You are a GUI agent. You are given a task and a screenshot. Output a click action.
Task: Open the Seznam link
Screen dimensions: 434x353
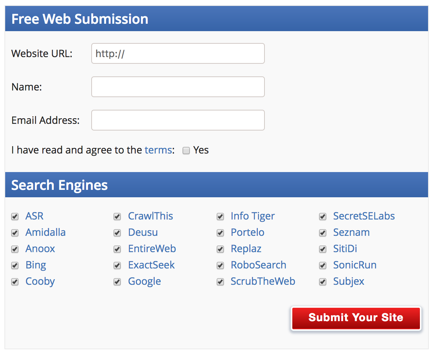click(x=352, y=232)
